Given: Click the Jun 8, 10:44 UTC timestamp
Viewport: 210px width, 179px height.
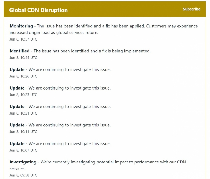Looking at the screenshot, I should pos(23,58).
